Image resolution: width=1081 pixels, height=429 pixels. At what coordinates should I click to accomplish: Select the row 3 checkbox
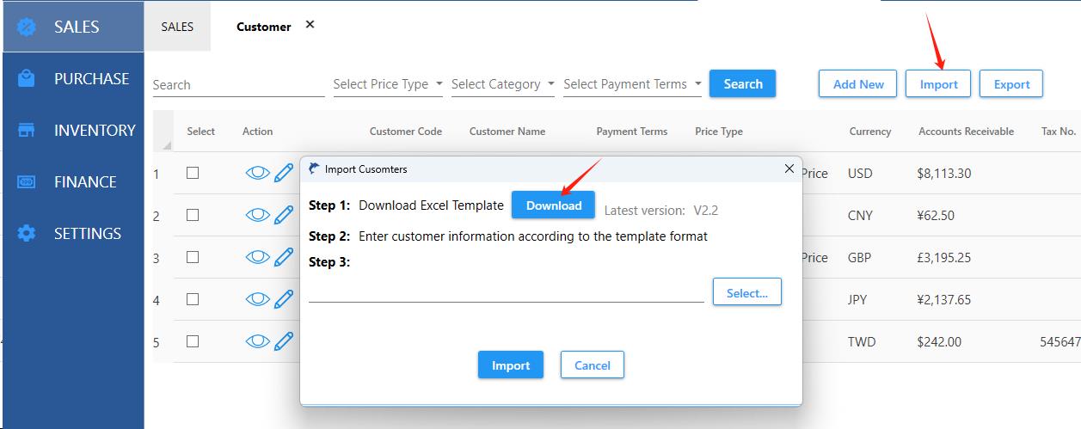193,257
